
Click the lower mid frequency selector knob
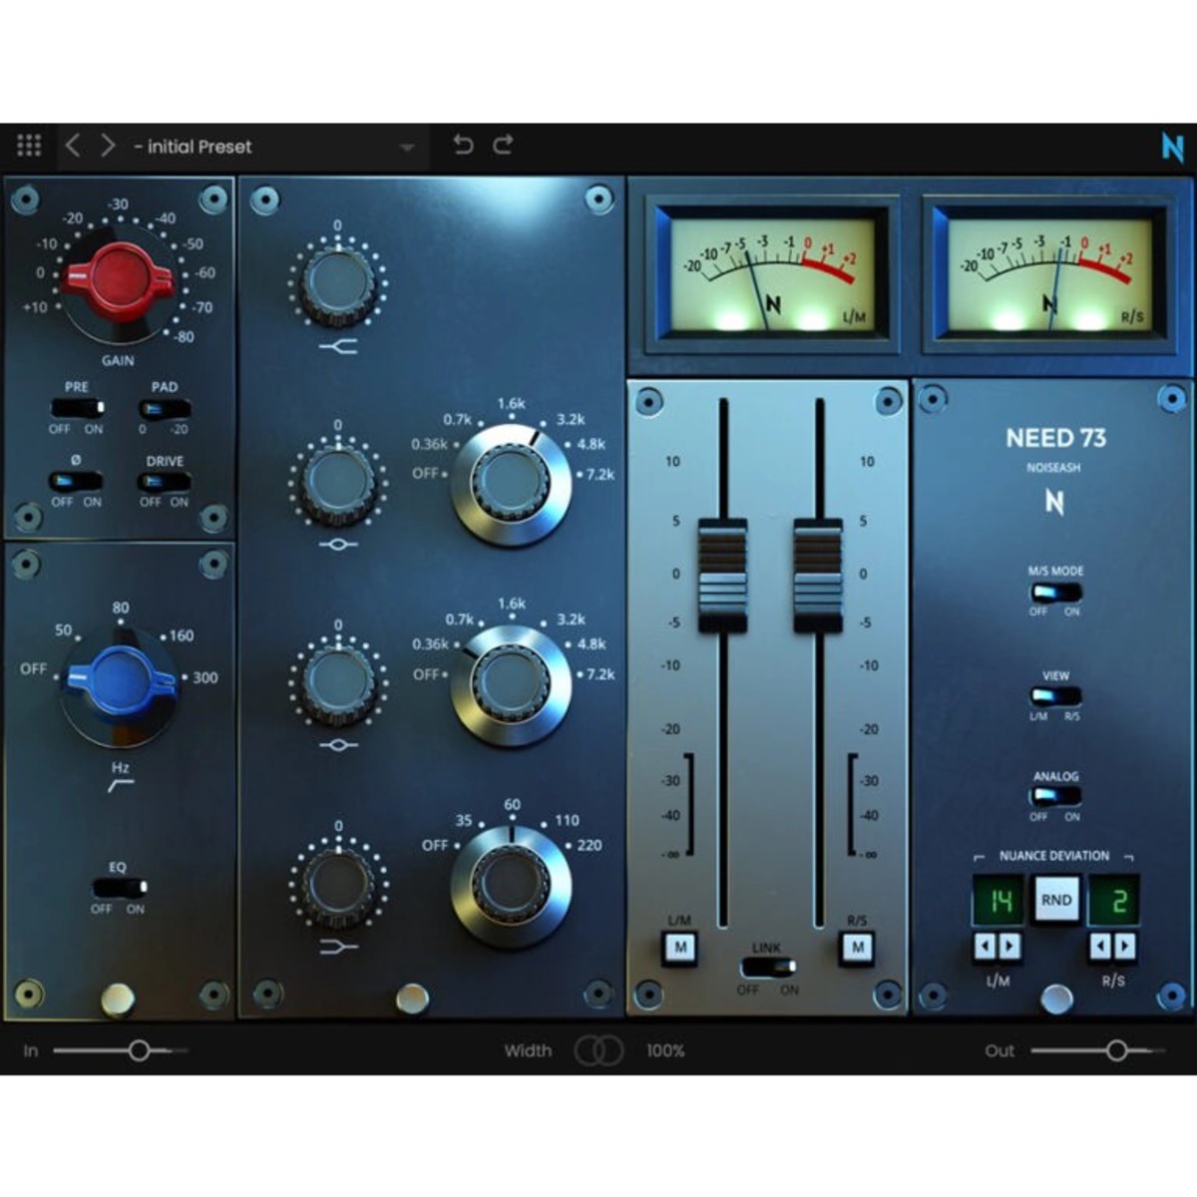pos(510,684)
